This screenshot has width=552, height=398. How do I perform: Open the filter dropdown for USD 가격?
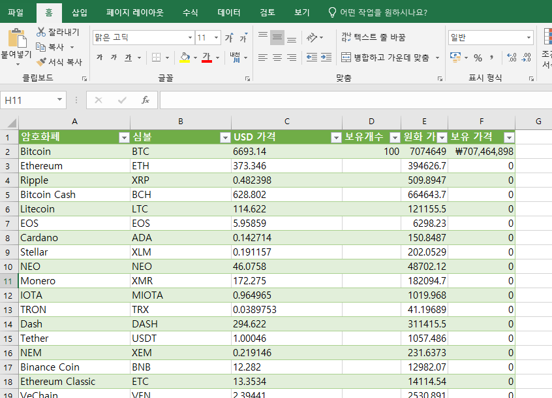(x=336, y=137)
